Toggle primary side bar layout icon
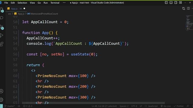The width and height of the screenshot is (193, 108). [166, 3]
